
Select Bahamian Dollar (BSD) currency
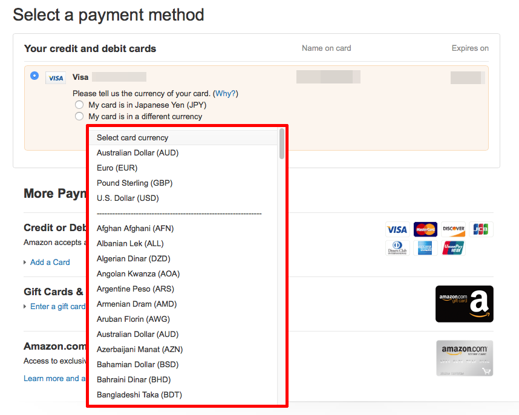pyautogui.click(x=183, y=365)
